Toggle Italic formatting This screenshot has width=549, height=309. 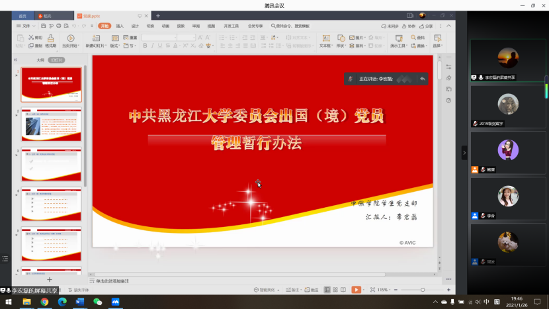152,46
